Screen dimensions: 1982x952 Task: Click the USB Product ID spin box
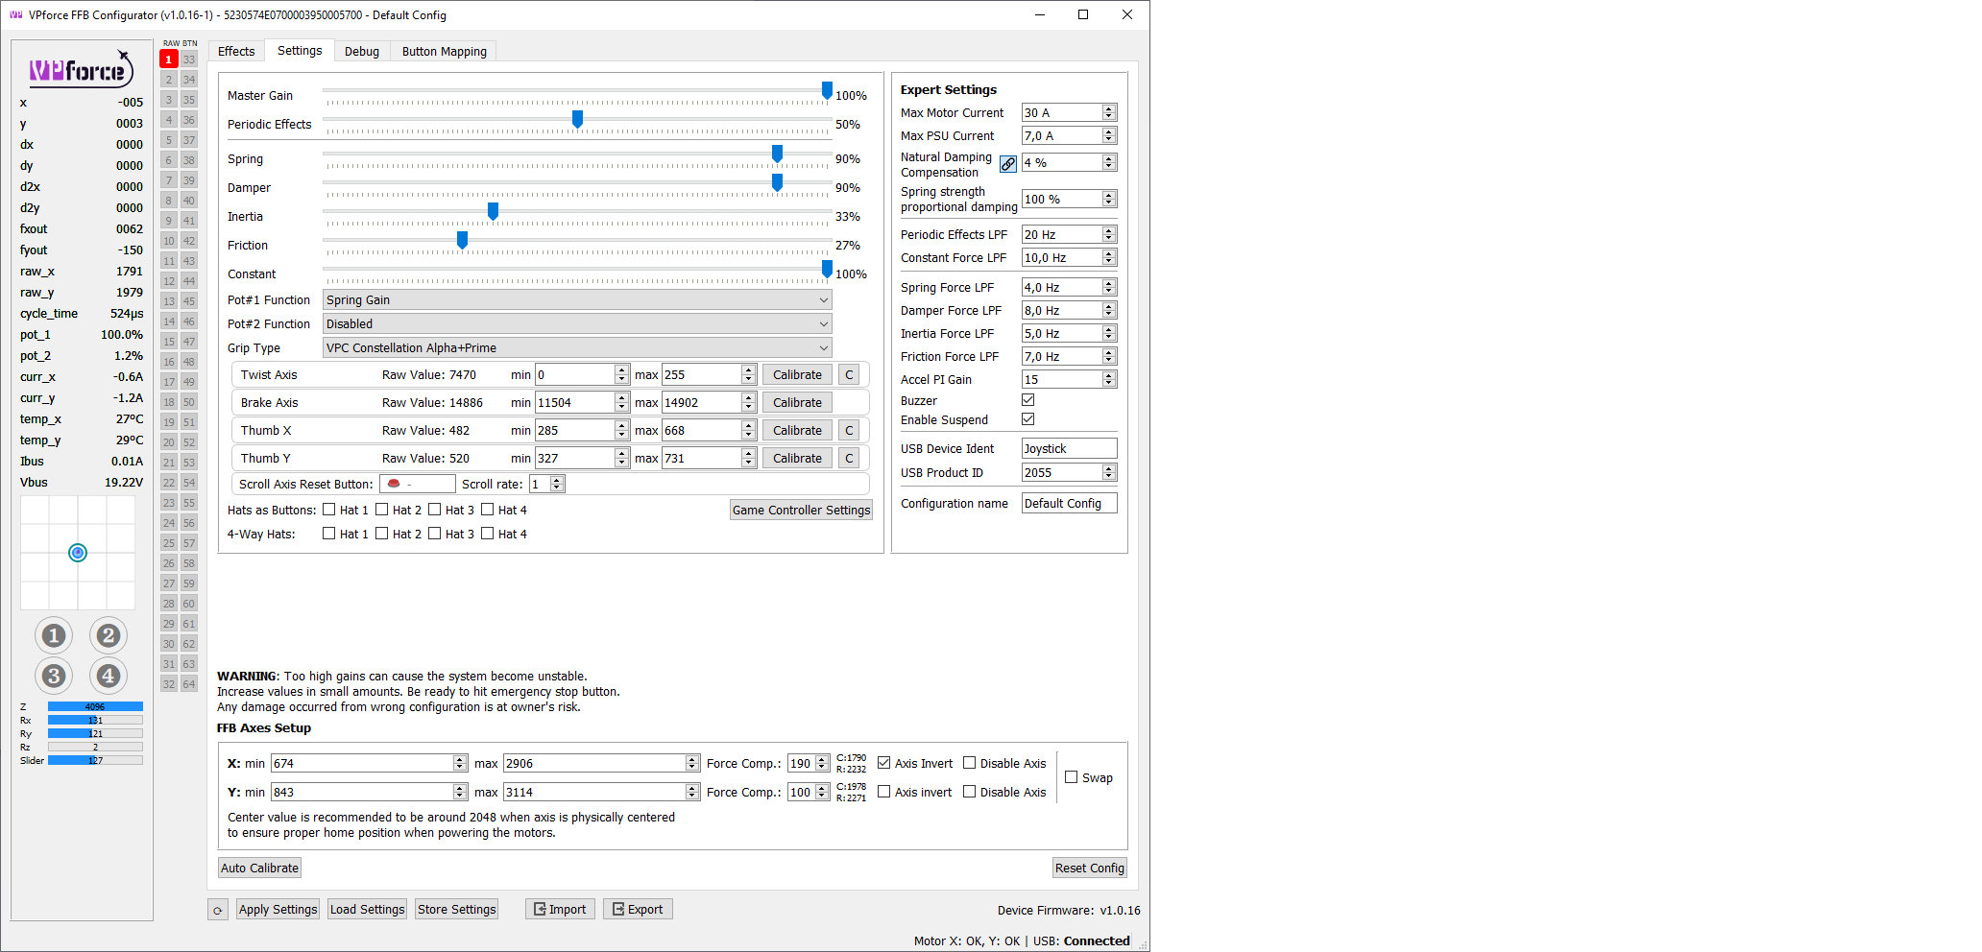tap(1069, 472)
